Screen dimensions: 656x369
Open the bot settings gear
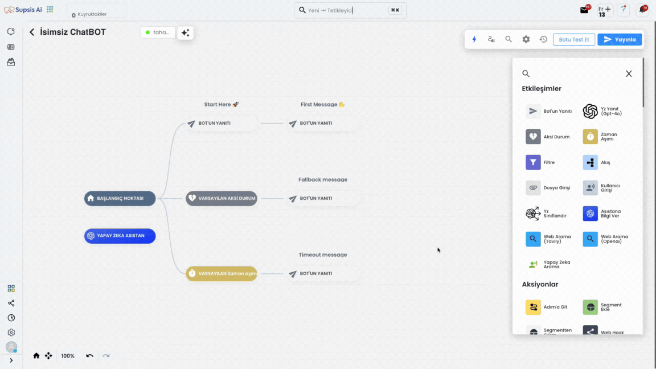point(526,39)
